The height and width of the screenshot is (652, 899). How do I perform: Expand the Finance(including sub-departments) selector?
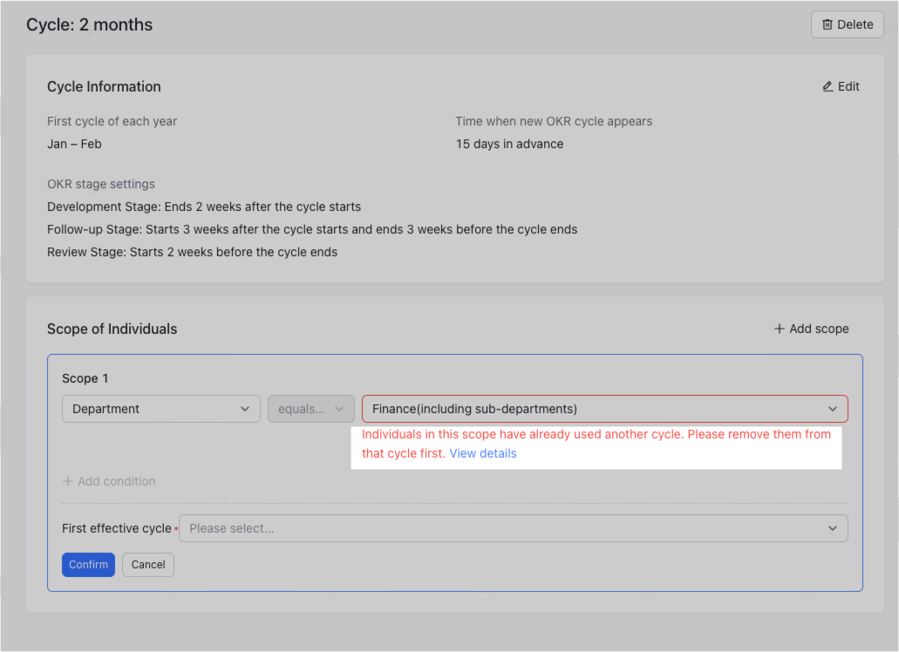(x=605, y=409)
